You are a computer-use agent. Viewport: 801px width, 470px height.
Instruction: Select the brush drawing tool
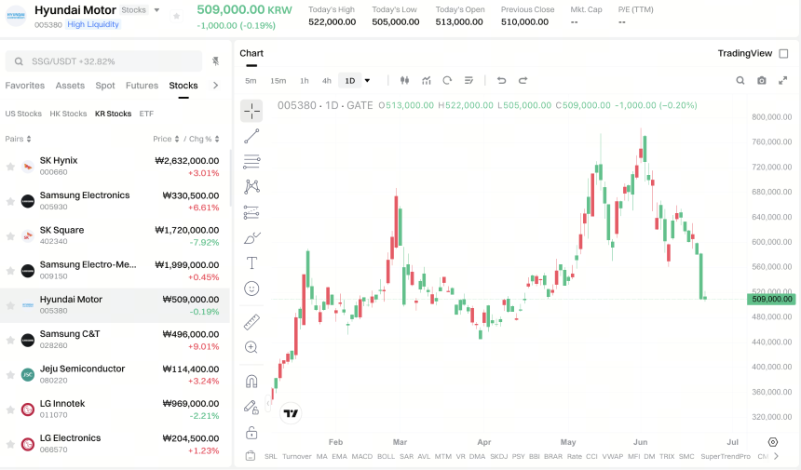(251, 238)
